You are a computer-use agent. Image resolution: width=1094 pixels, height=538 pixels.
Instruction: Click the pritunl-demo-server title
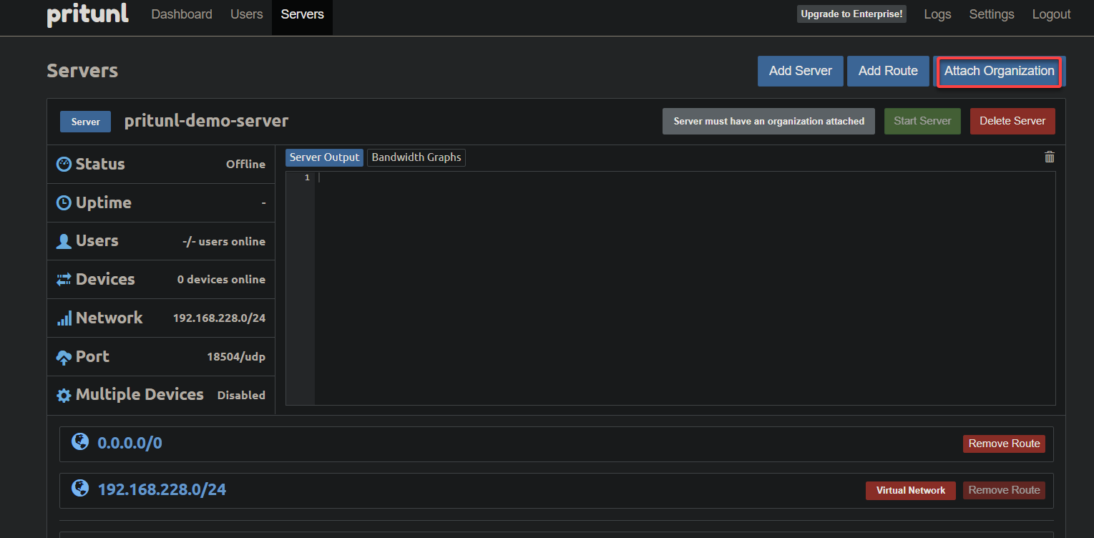coord(206,120)
